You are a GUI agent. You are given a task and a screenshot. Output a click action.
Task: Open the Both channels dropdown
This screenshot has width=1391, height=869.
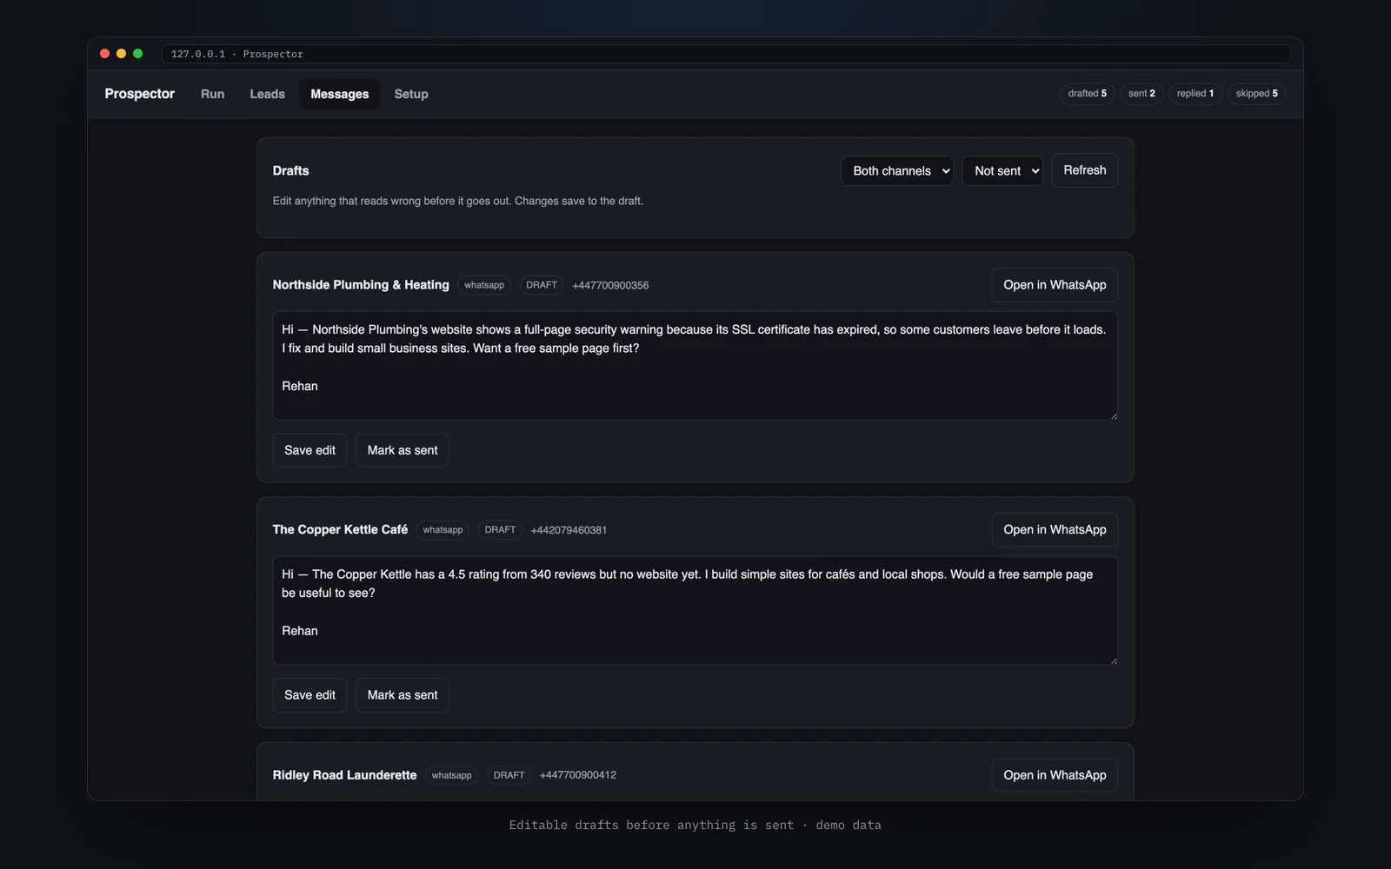[x=896, y=170]
